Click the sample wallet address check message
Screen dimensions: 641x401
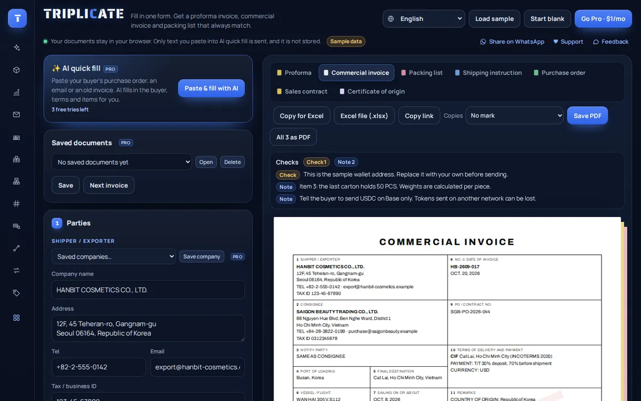coord(405,174)
